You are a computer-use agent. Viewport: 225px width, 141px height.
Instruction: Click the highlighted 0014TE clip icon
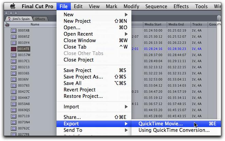coord(14,49)
